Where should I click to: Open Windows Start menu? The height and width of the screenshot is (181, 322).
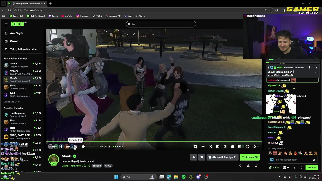tap(116, 177)
